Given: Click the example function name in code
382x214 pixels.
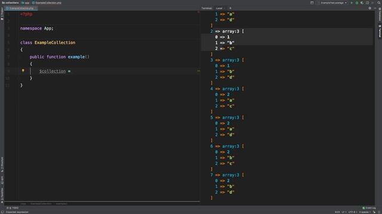Looking at the screenshot, I should point(76,57).
